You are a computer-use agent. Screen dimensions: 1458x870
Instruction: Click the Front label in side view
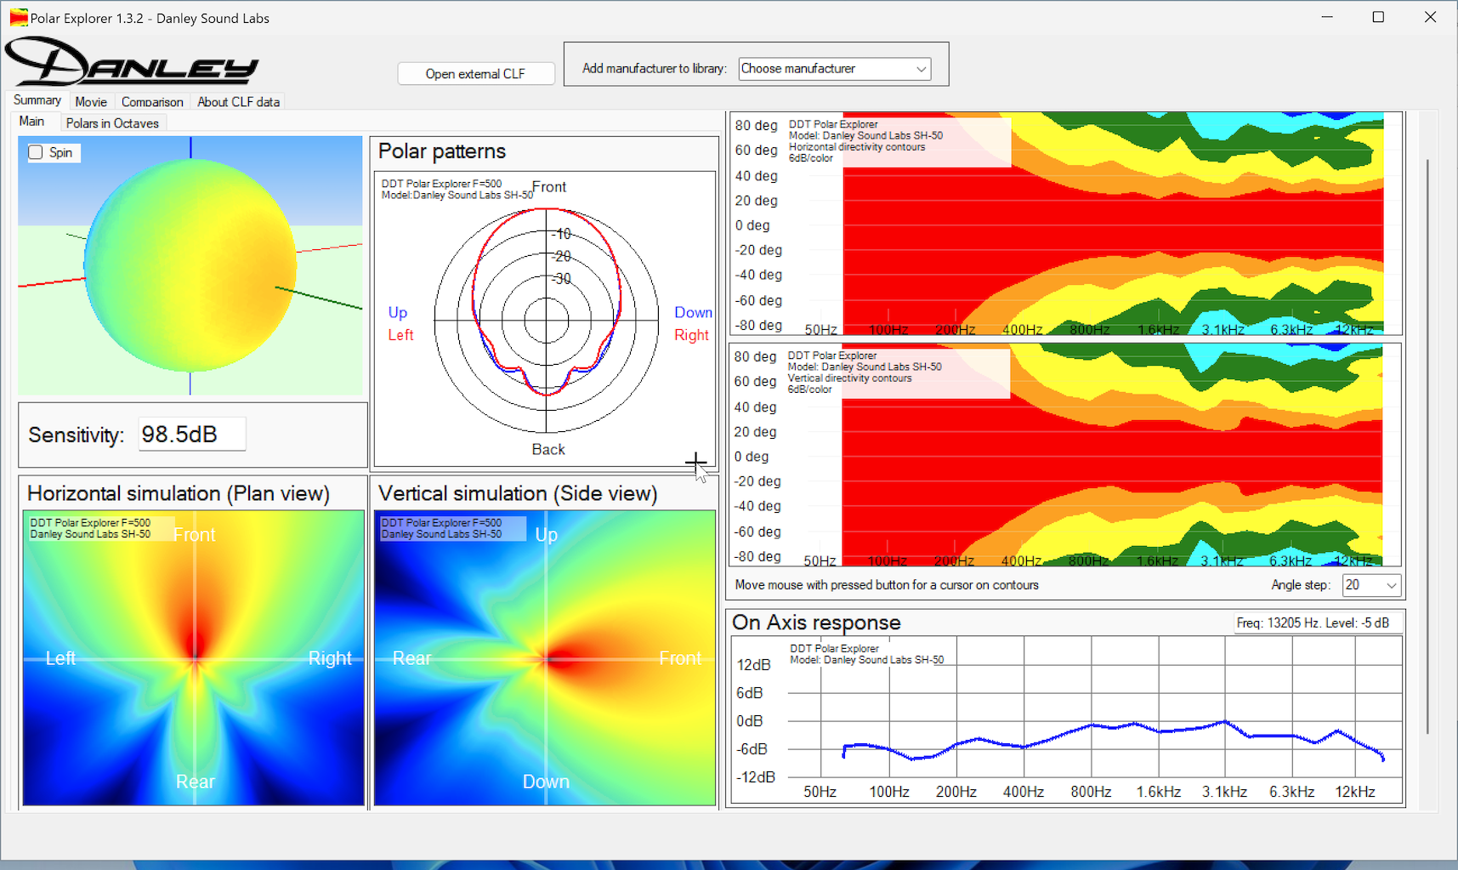pyautogui.click(x=680, y=658)
